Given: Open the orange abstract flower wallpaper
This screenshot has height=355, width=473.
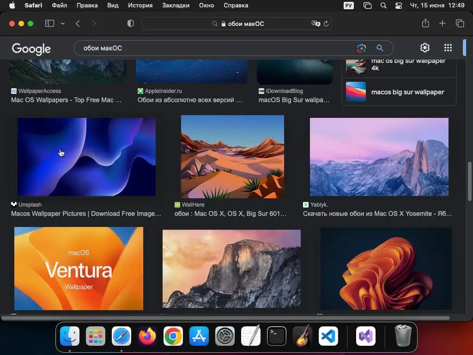Looking at the screenshot, I should [386, 269].
